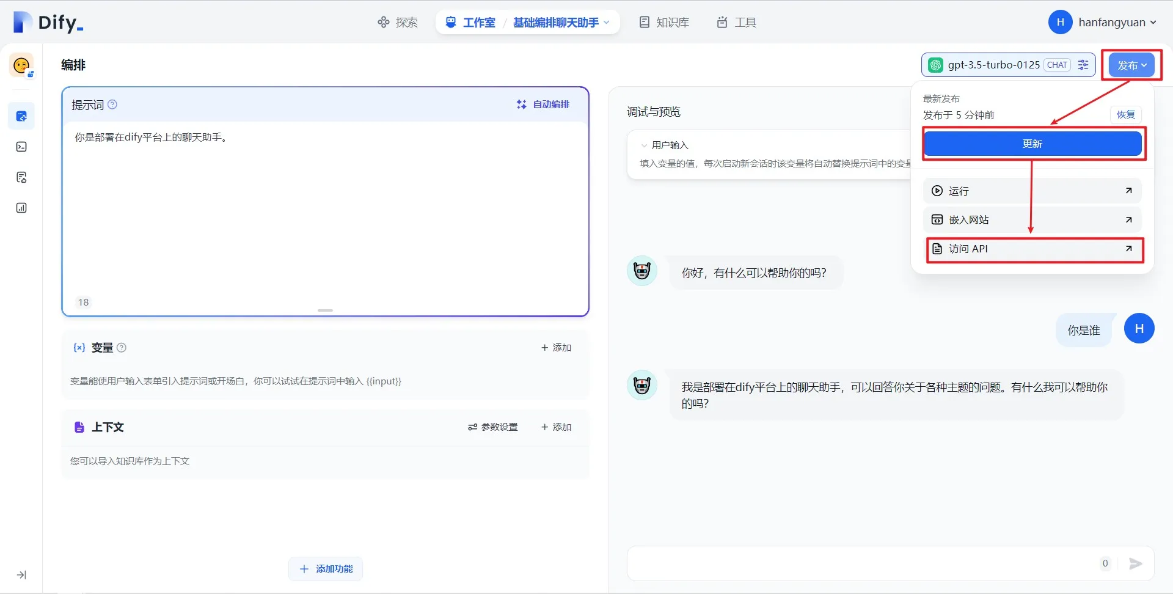1173x594 pixels.
Task: Click the help icon next to 变量
Action: coord(122,348)
